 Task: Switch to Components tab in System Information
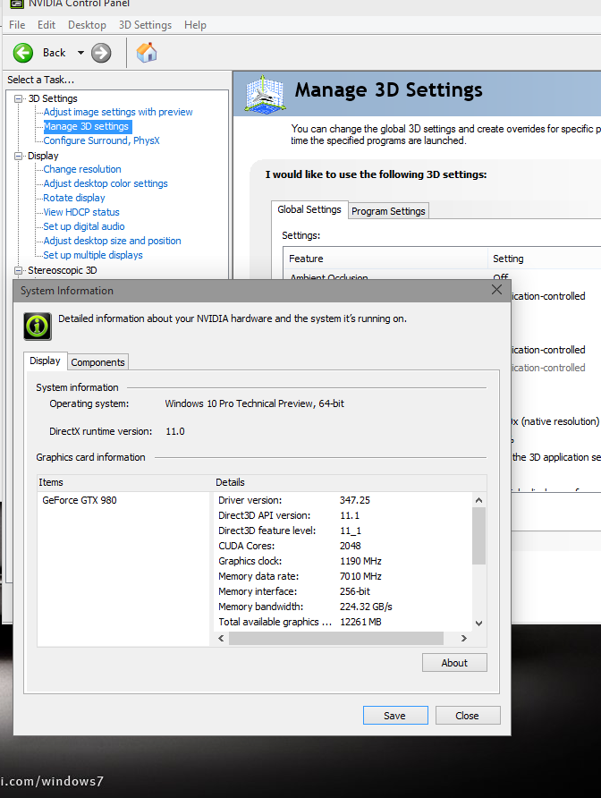coord(97,362)
